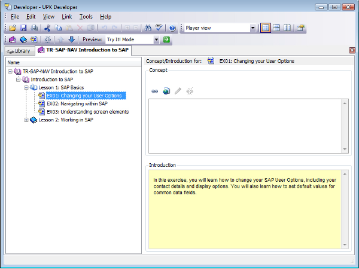Viewport: 359px width, 269px height.
Task: Select the TR-SAP-NAV Introduction to SAP tab
Action: (83, 50)
